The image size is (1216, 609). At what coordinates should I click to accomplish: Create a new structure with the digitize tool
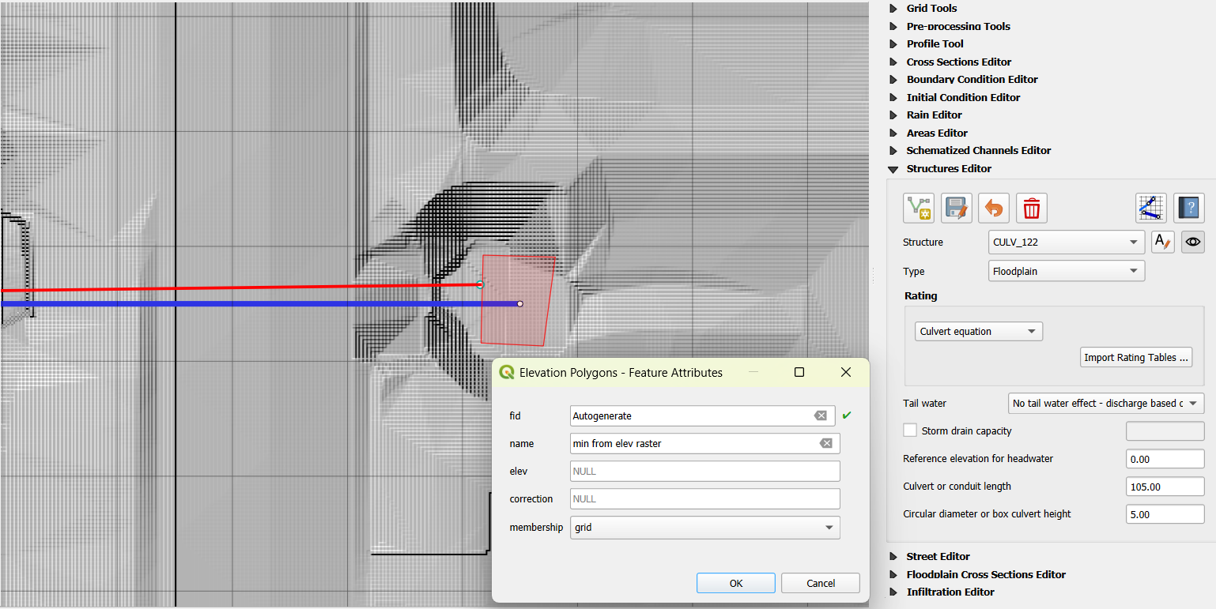click(918, 208)
